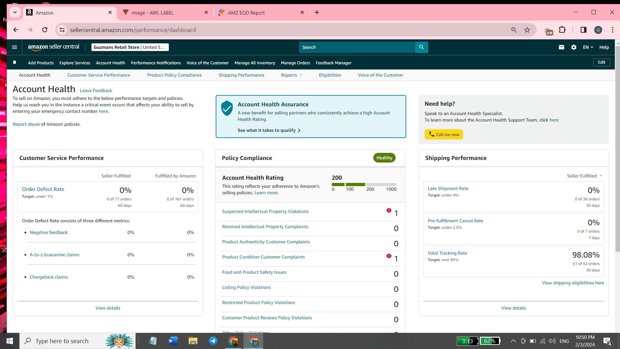Open the Chrome three-dot menu
The image size is (620, 349).
[x=613, y=30]
